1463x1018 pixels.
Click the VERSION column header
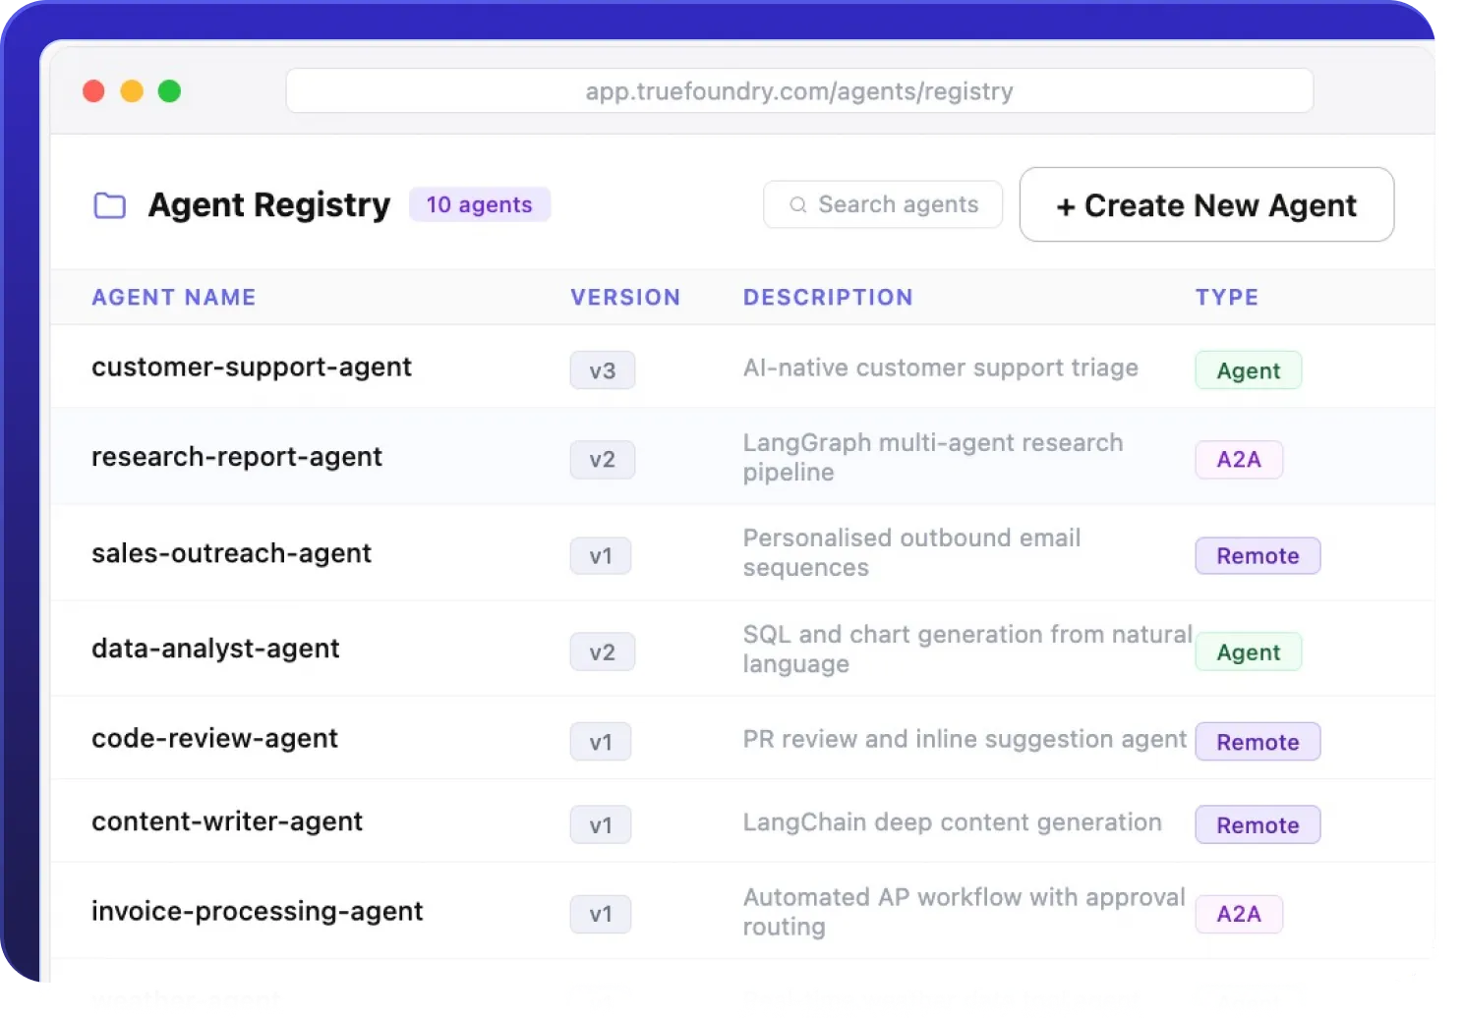click(x=625, y=297)
